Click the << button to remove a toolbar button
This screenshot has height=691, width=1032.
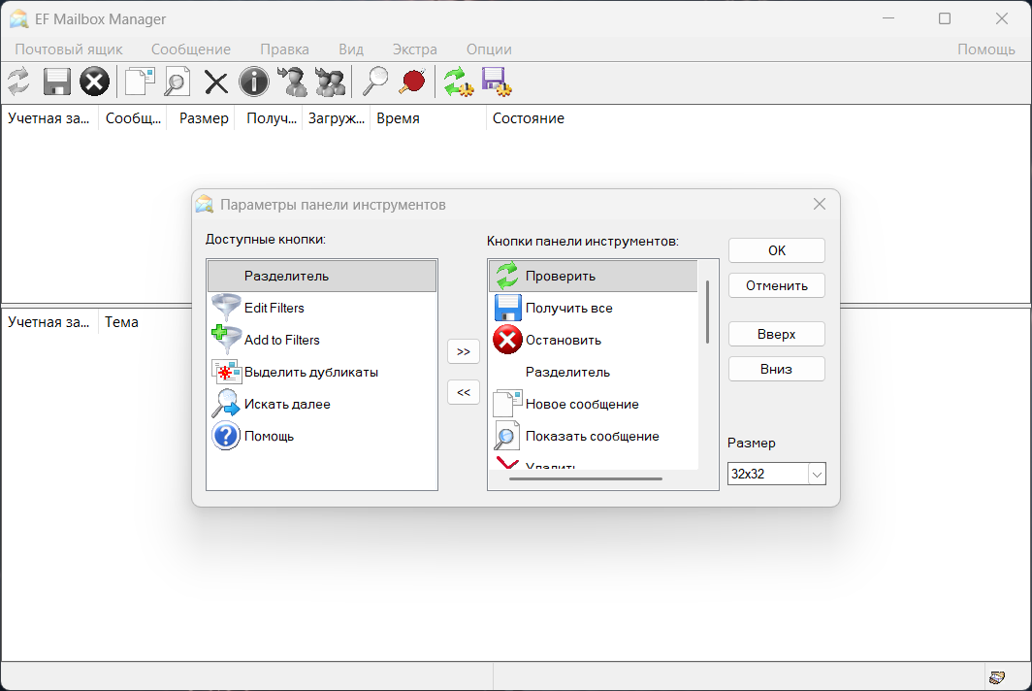click(x=463, y=392)
